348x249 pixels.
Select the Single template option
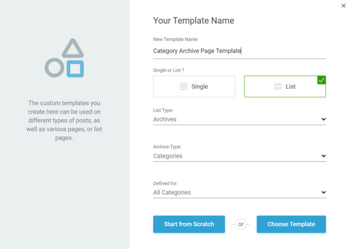[x=194, y=86]
